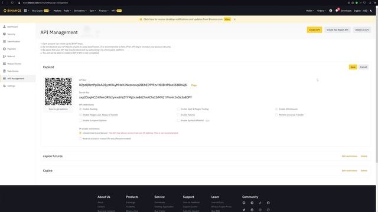The height and width of the screenshot is (212, 378).
Task: Click the Delete all API button
Action: (x=362, y=30)
